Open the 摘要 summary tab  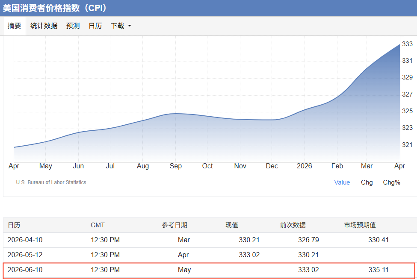pyautogui.click(x=15, y=26)
